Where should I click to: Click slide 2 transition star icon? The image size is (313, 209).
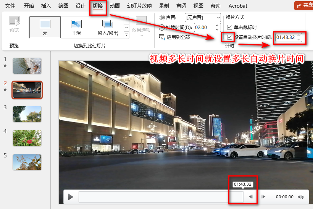click(5, 89)
